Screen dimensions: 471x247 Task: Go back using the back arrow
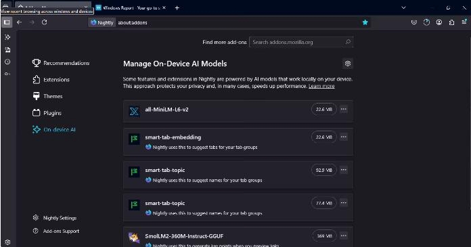coord(19,22)
